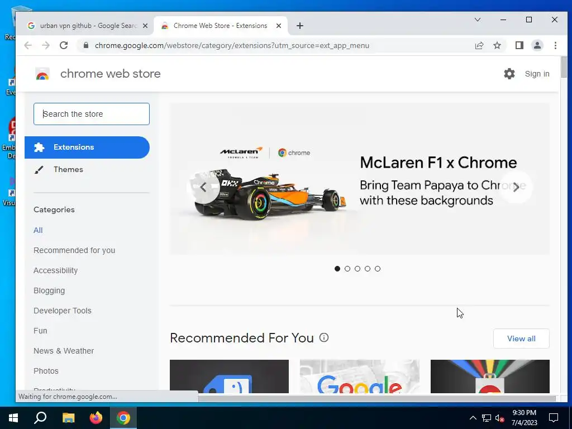The image size is (572, 429).
Task: Select Themes in the sidebar
Action: (x=68, y=170)
